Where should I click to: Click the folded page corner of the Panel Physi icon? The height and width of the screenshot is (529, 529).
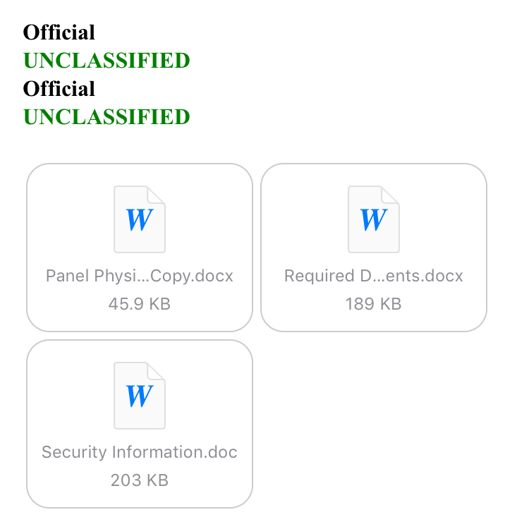157,194
